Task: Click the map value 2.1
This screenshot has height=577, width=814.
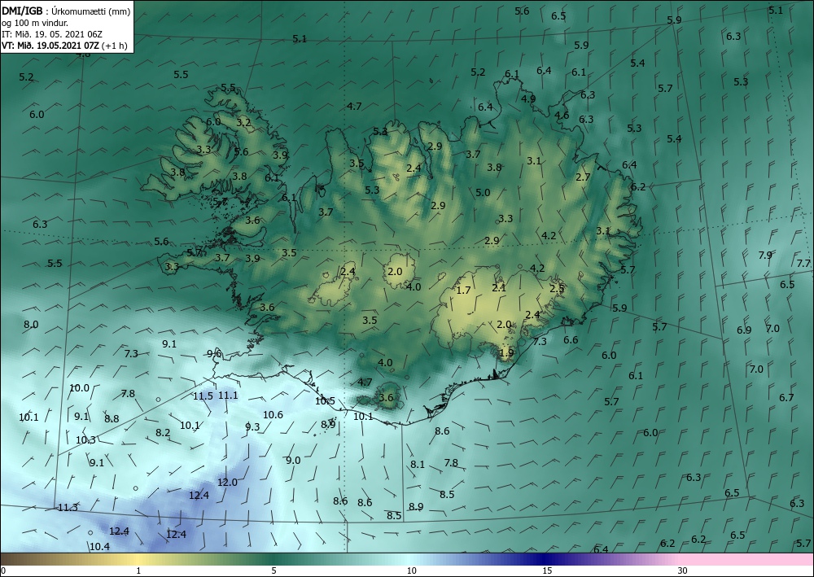Action: (x=499, y=287)
